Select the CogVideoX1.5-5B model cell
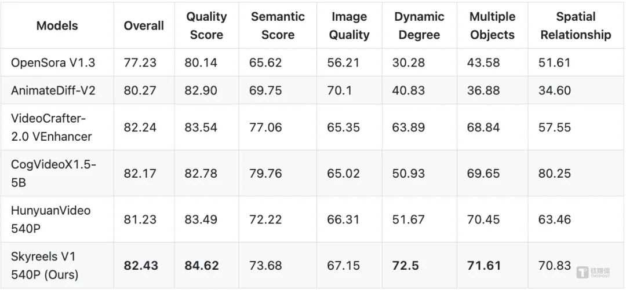Image resolution: width=626 pixels, height=290 pixels. click(53, 173)
